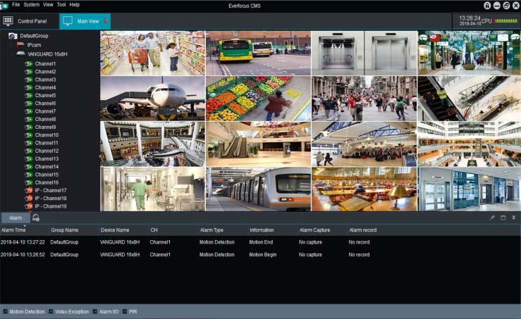521x319 pixels.
Task: Click the Channel5 camera icon
Action: pyautogui.click(x=29, y=96)
